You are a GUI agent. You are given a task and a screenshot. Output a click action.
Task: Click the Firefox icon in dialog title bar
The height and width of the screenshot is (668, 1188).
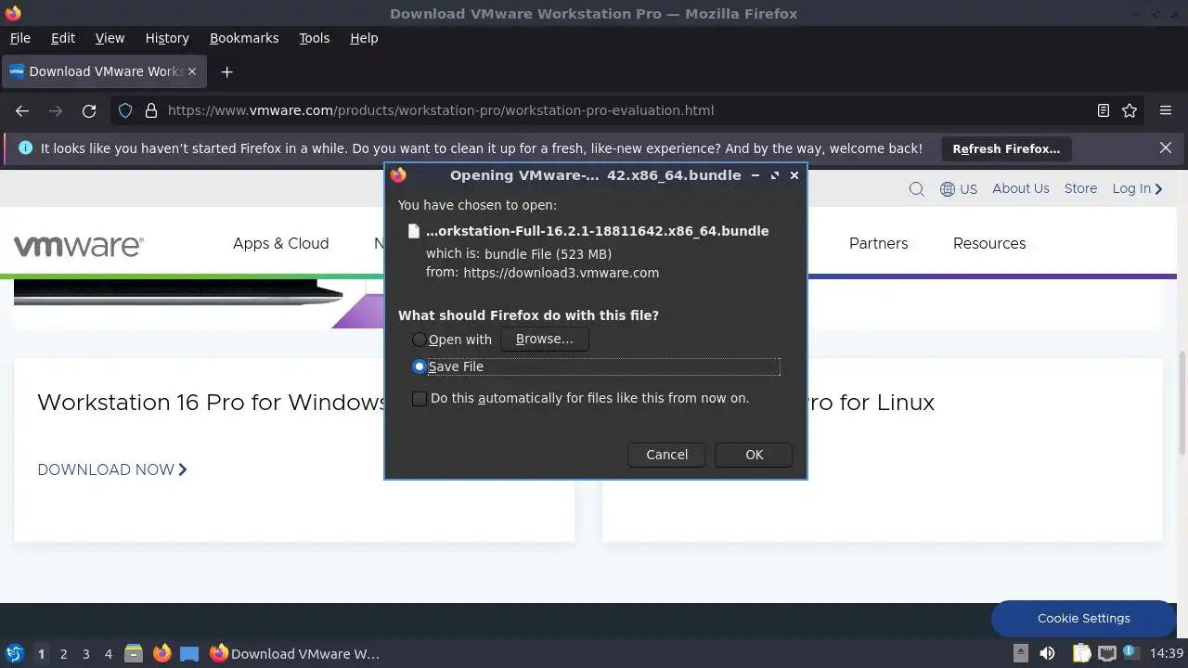pyautogui.click(x=398, y=175)
